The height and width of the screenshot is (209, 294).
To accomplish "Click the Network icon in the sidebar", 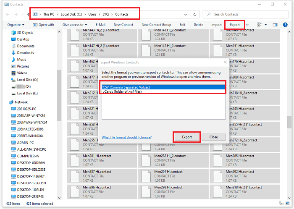I will 11,102.
